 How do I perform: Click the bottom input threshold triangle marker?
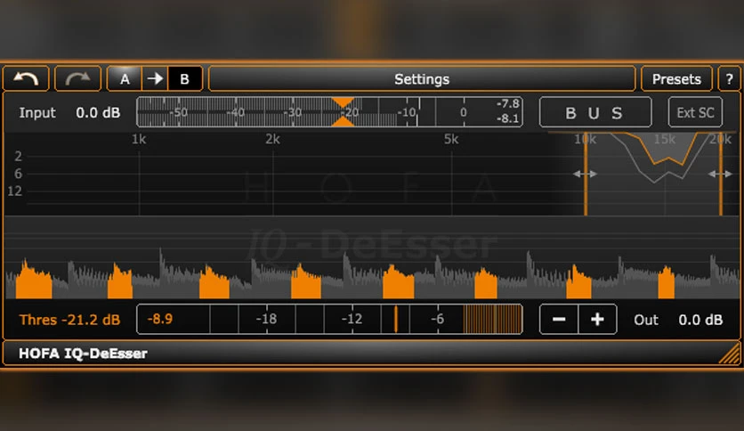click(x=343, y=122)
